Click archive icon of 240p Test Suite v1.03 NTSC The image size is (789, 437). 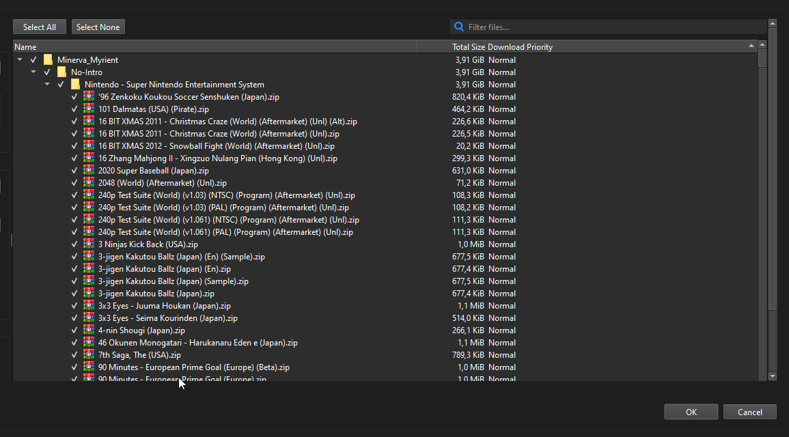[x=89, y=195]
